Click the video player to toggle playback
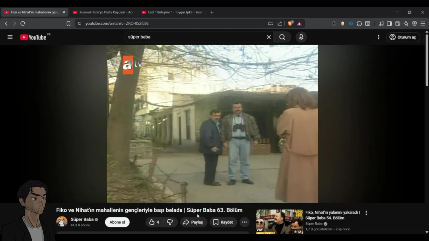The image size is (429, 241). point(212,124)
